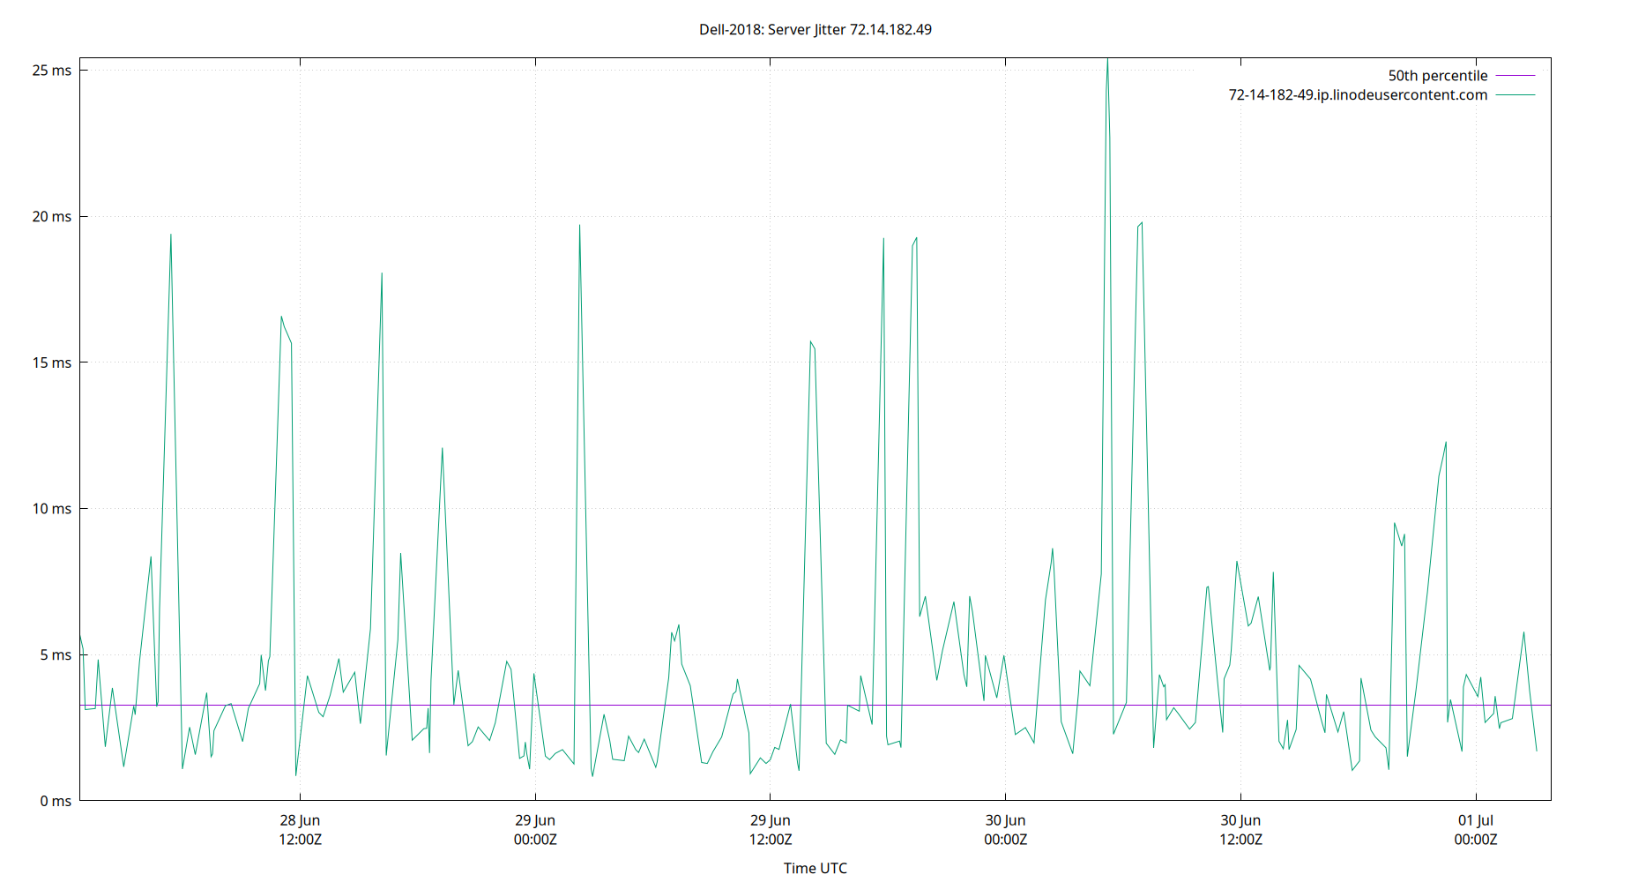Click the line sample beside '50th percentile' legend

point(1516,76)
